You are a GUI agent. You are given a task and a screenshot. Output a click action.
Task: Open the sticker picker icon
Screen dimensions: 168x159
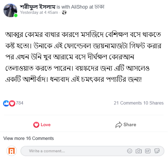[x=157, y=151]
